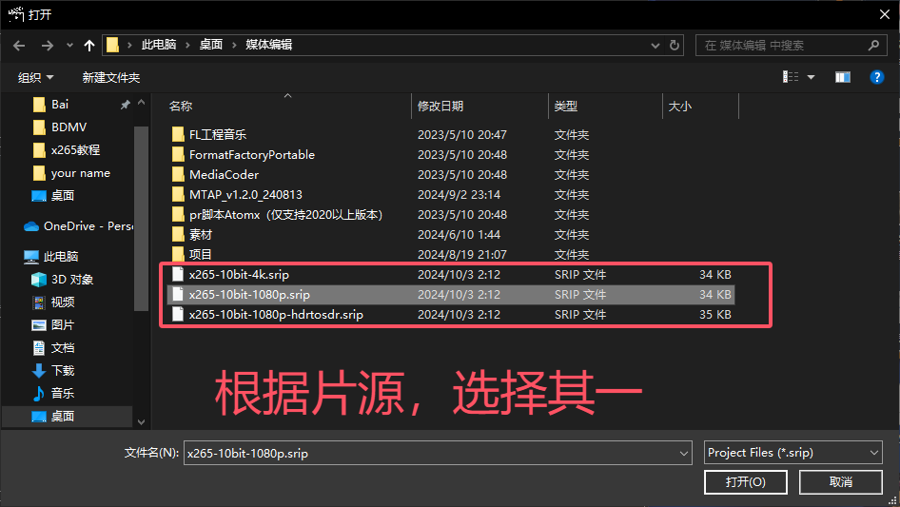Image resolution: width=900 pixels, height=507 pixels.
Task: Open the MediaCoder folder
Action: [224, 175]
